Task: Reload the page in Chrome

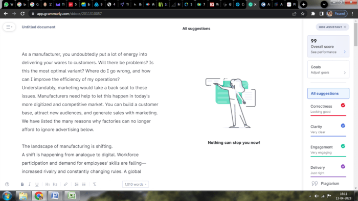Action: pyautogui.click(x=23, y=14)
